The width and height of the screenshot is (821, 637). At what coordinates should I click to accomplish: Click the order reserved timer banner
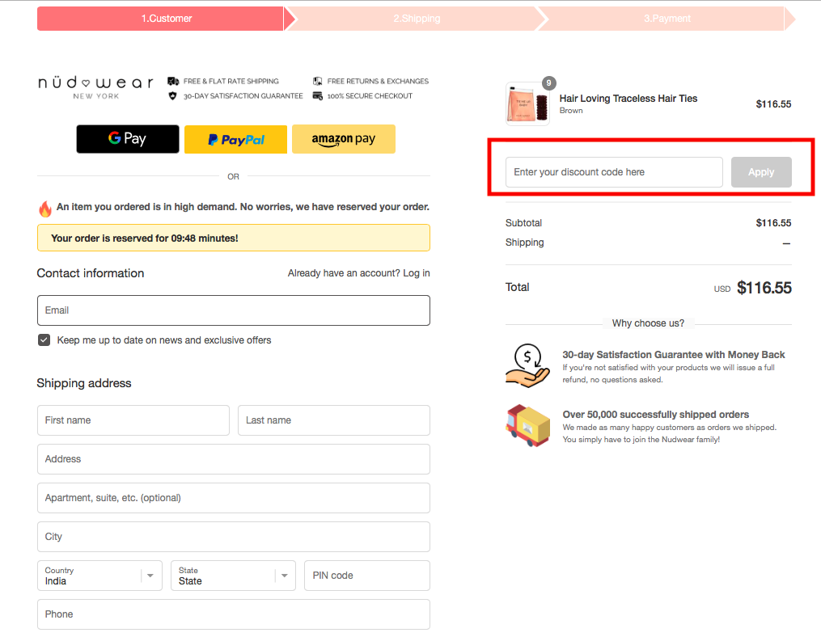coord(234,238)
